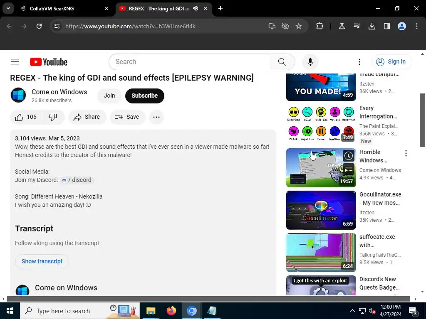Go to the YouTube home logo
Image resolution: width=426 pixels, height=319 pixels.
pyautogui.click(x=49, y=62)
